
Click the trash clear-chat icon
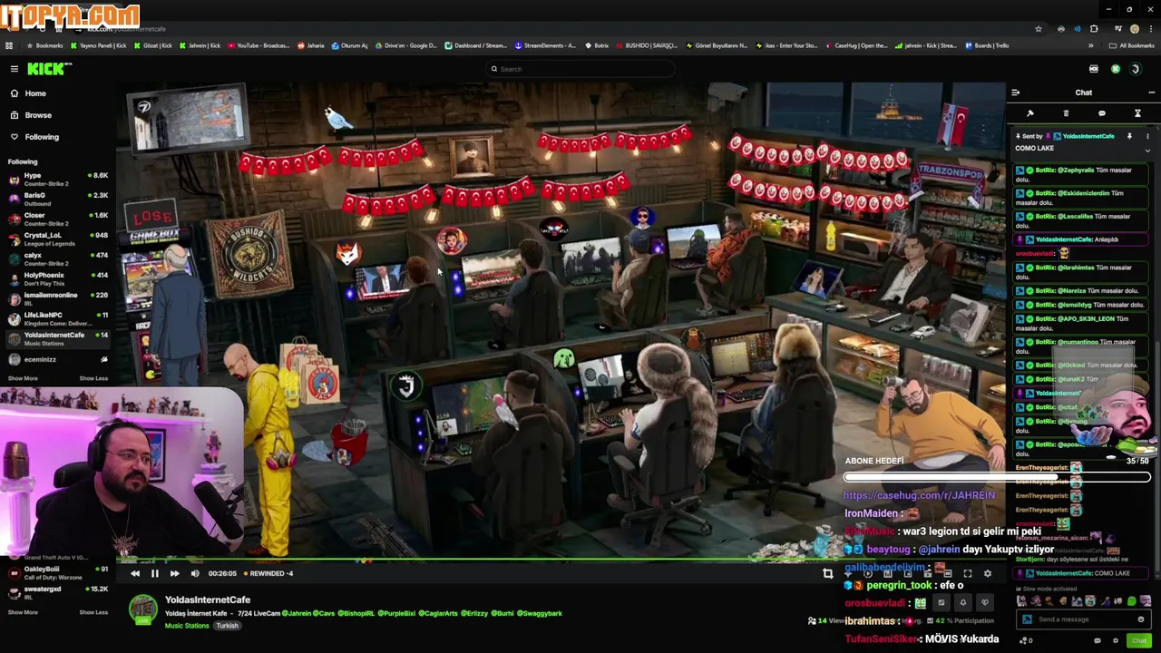click(x=1066, y=113)
